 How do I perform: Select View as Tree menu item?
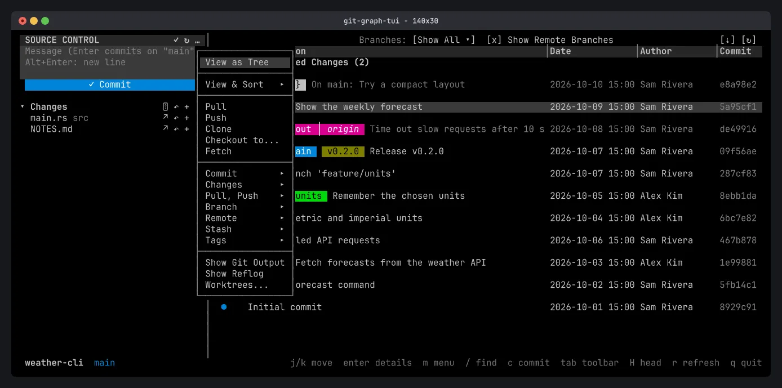coord(245,63)
